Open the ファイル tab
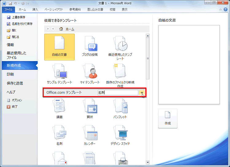Viewport: 230px width, 167px height. [8, 10]
